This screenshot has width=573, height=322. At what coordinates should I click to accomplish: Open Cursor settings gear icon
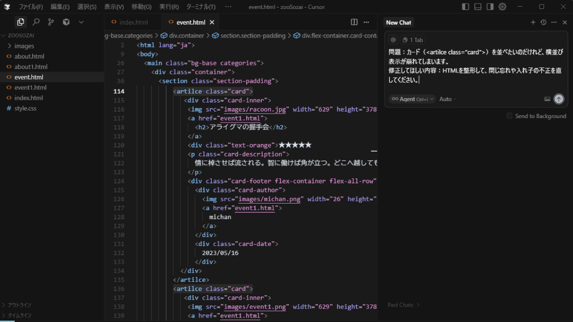coord(502,7)
